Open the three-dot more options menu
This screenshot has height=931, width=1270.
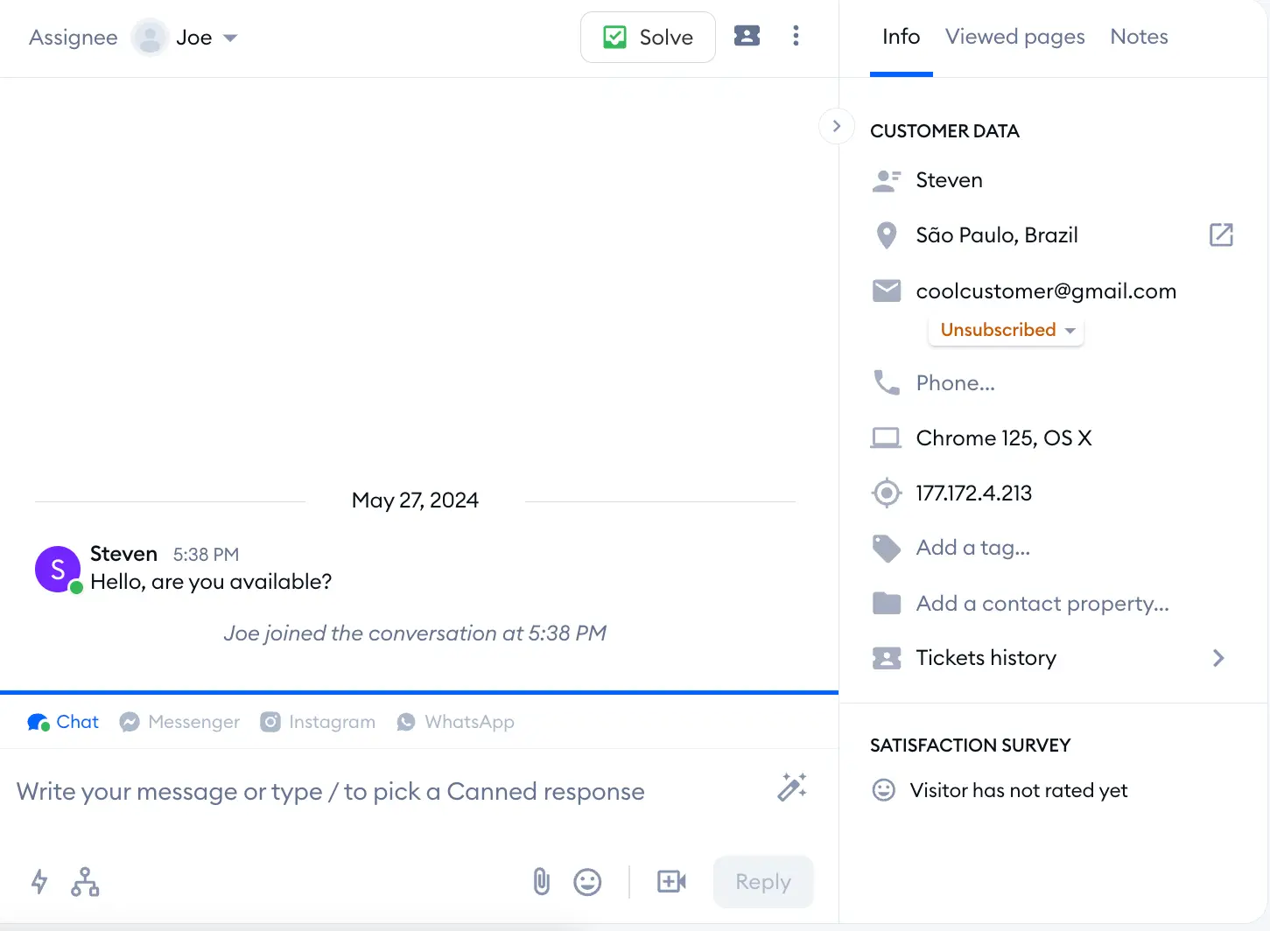coord(796,36)
